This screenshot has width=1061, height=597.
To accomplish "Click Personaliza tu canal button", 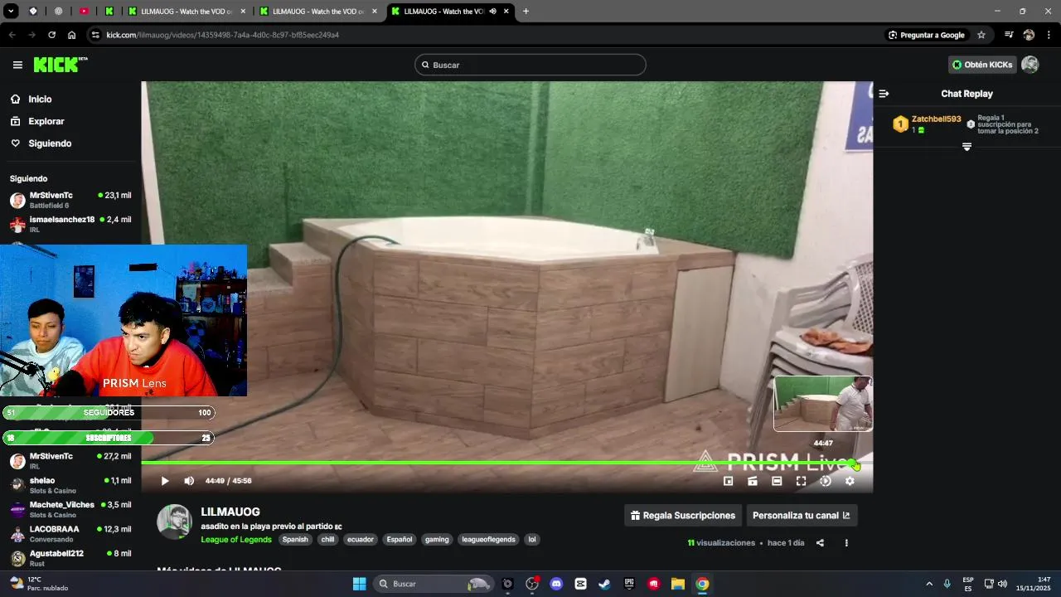I will pos(802,516).
